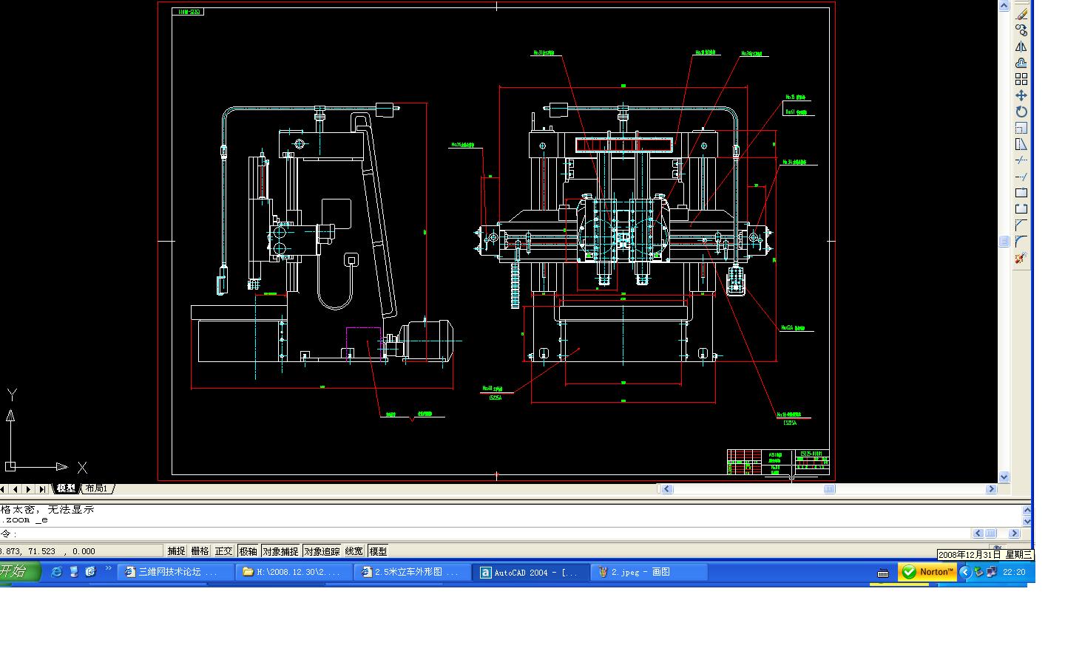This screenshot has width=1065, height=665.
Task: Toggle 捕捉 (Snap) mode in status bar
Action: [x=176, y=551]
